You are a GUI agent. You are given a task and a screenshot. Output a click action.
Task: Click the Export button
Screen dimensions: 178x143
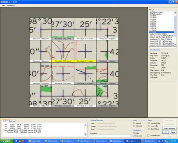173,132
